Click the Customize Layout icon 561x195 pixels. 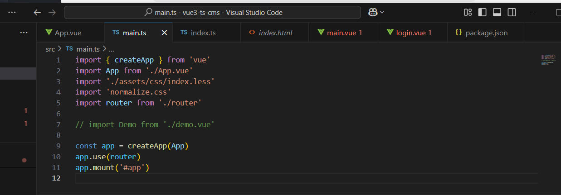click(468, 12)
